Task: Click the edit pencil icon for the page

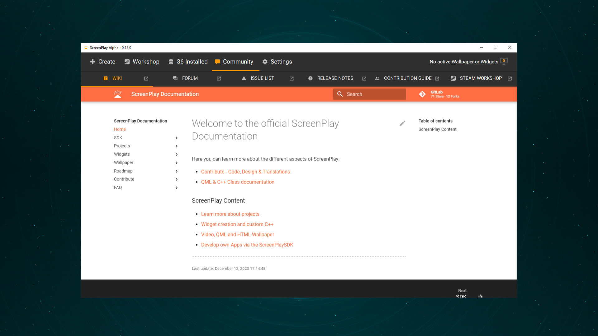Action: (x=402, y=123)
